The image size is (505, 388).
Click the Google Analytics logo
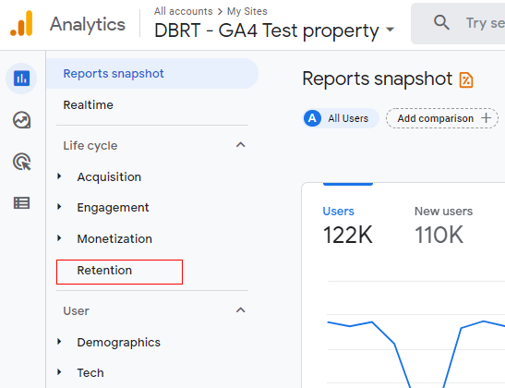coord(21,23)
